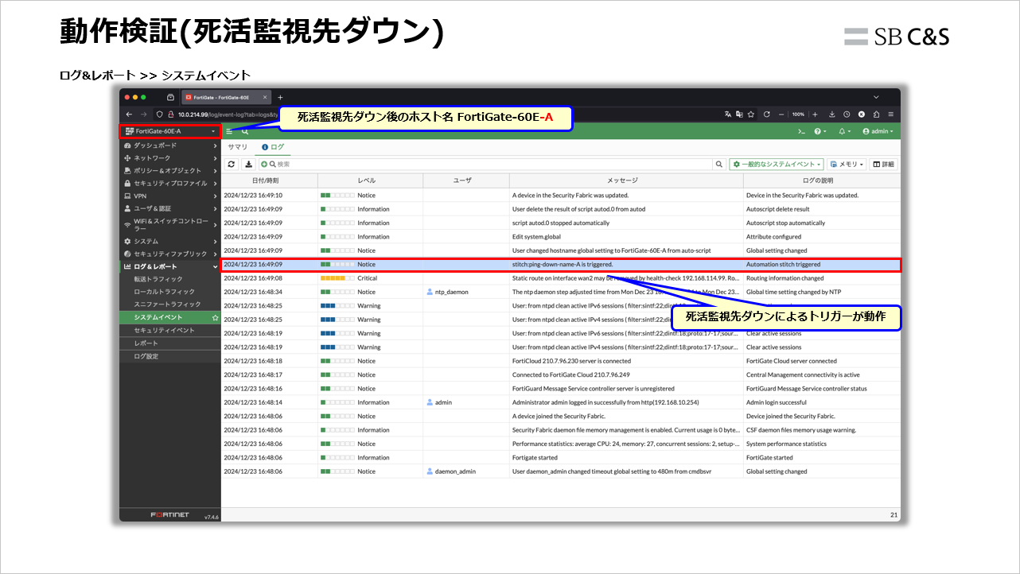
Task: Select 'FortiCloud 210.7.96.230 server is connected' row
Action: 561,361
